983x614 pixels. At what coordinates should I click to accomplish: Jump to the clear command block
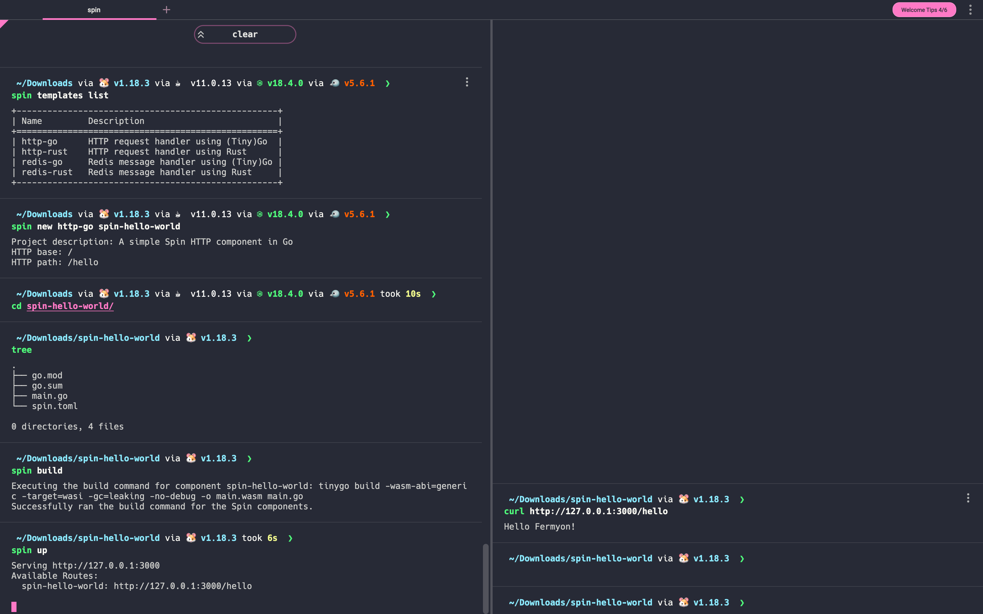pos(245,34)
